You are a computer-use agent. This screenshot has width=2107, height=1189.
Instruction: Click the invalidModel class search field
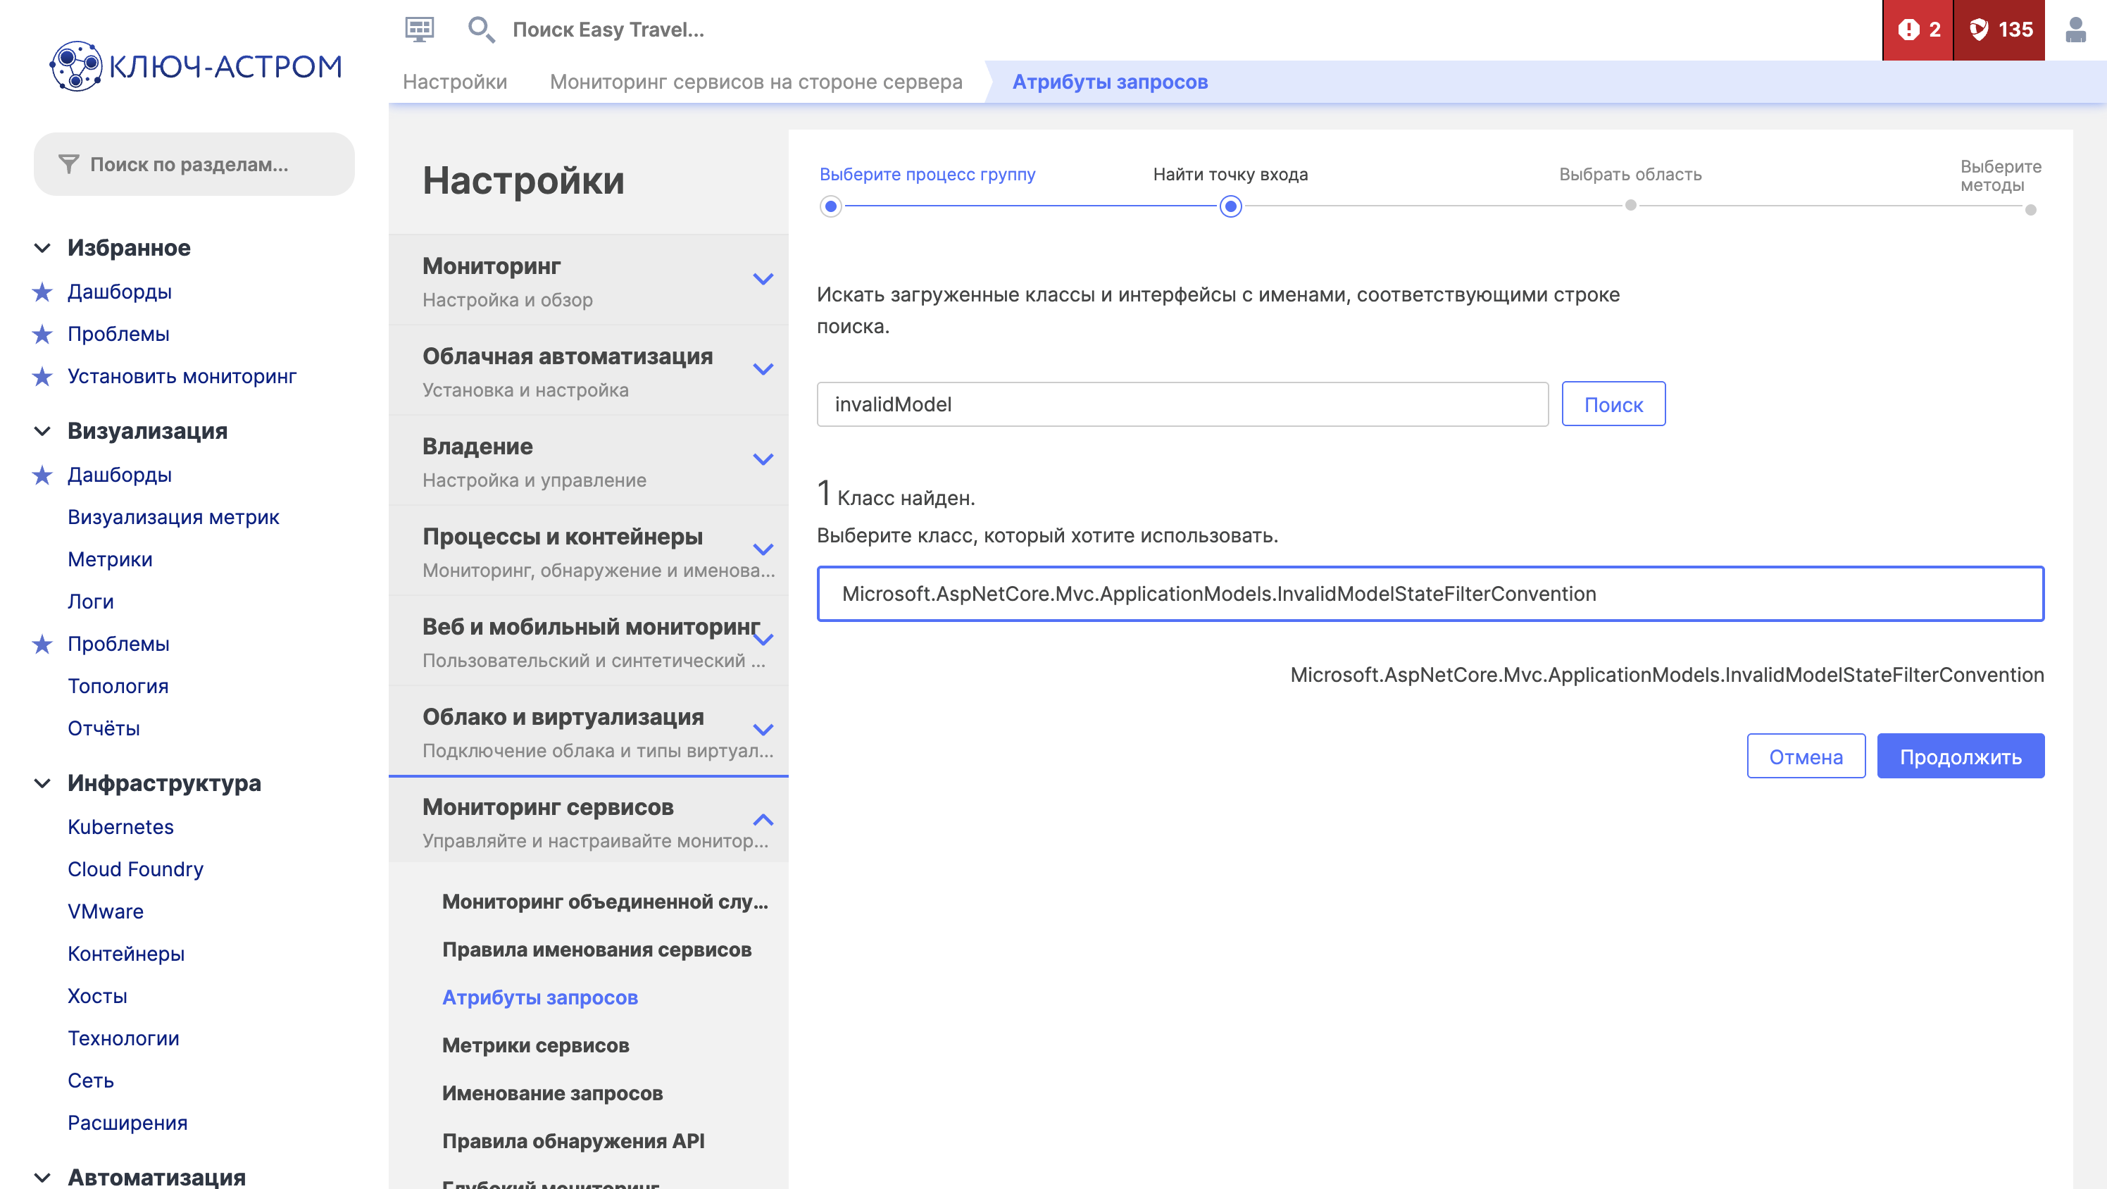1182,404
